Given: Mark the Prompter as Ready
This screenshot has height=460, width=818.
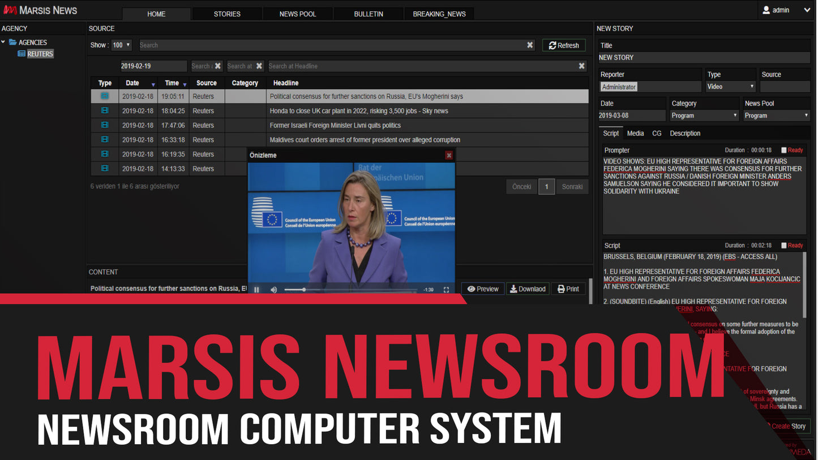Looking at the screenshot, I should tap(784, 150).
